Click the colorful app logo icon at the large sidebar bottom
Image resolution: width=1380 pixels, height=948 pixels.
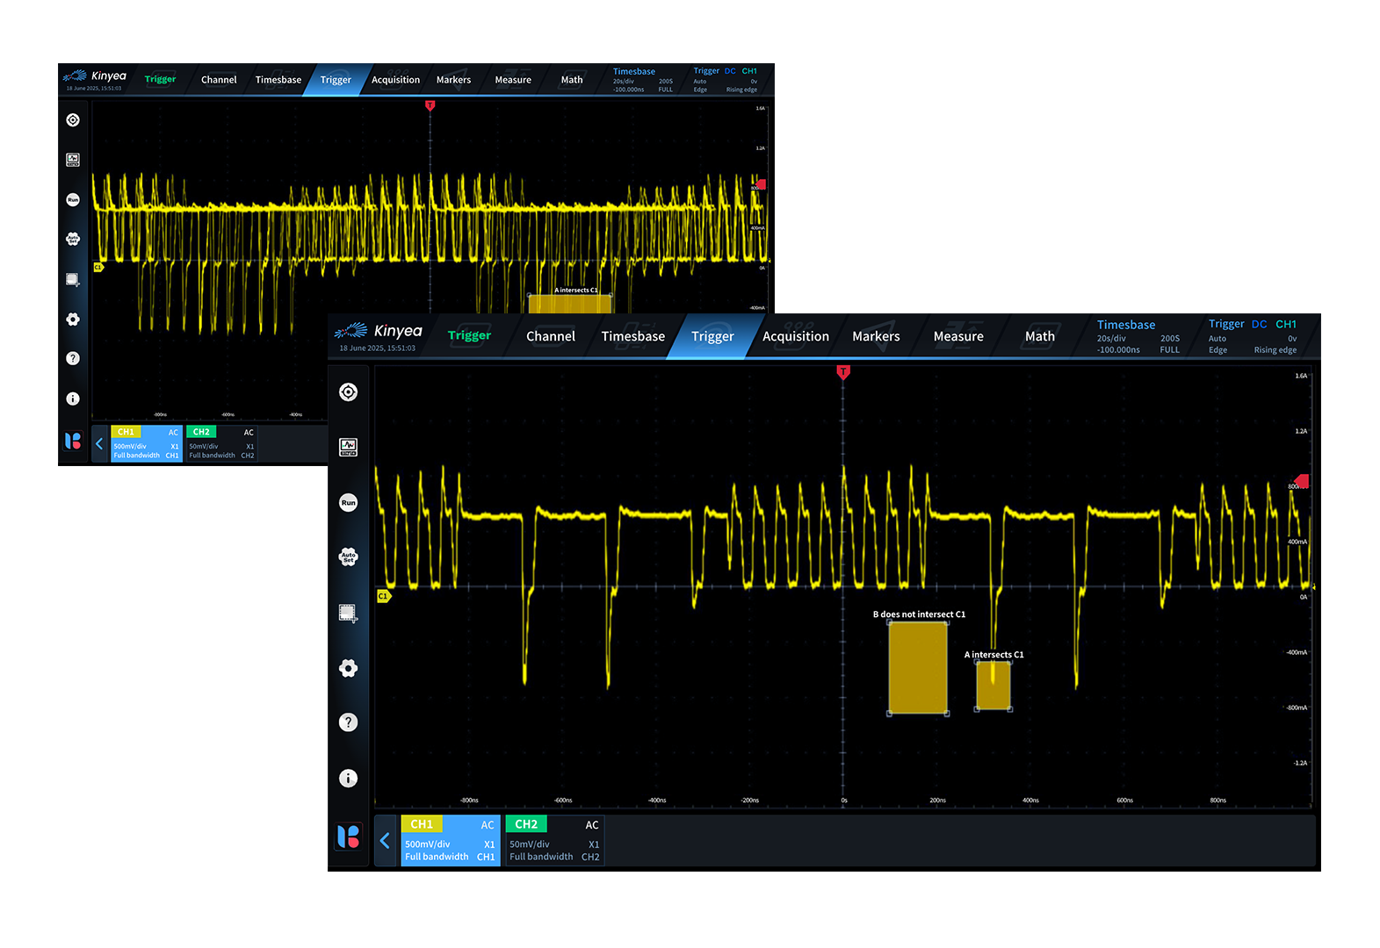pyautogui.click(x=349, y=837)
